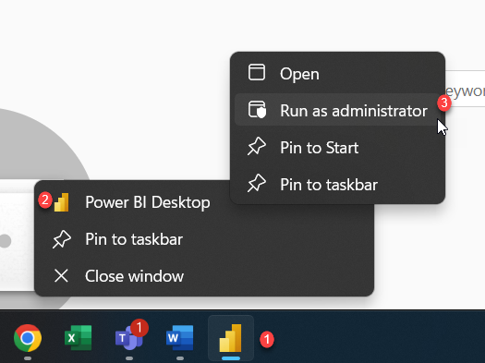Open Google Chrome from the taskbar
Viewport: 485px width, 363px height.
(28, 338)
